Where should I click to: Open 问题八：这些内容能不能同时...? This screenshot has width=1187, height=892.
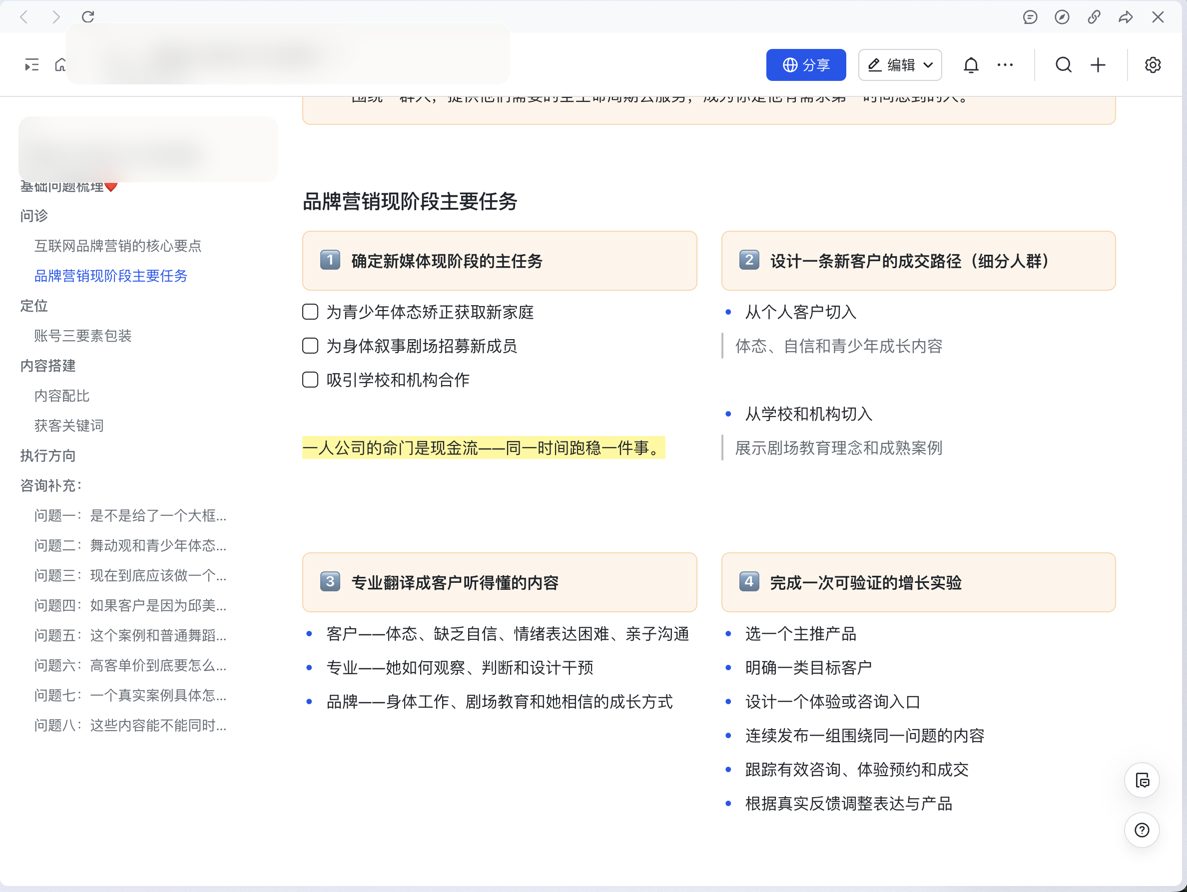point(130,725)
